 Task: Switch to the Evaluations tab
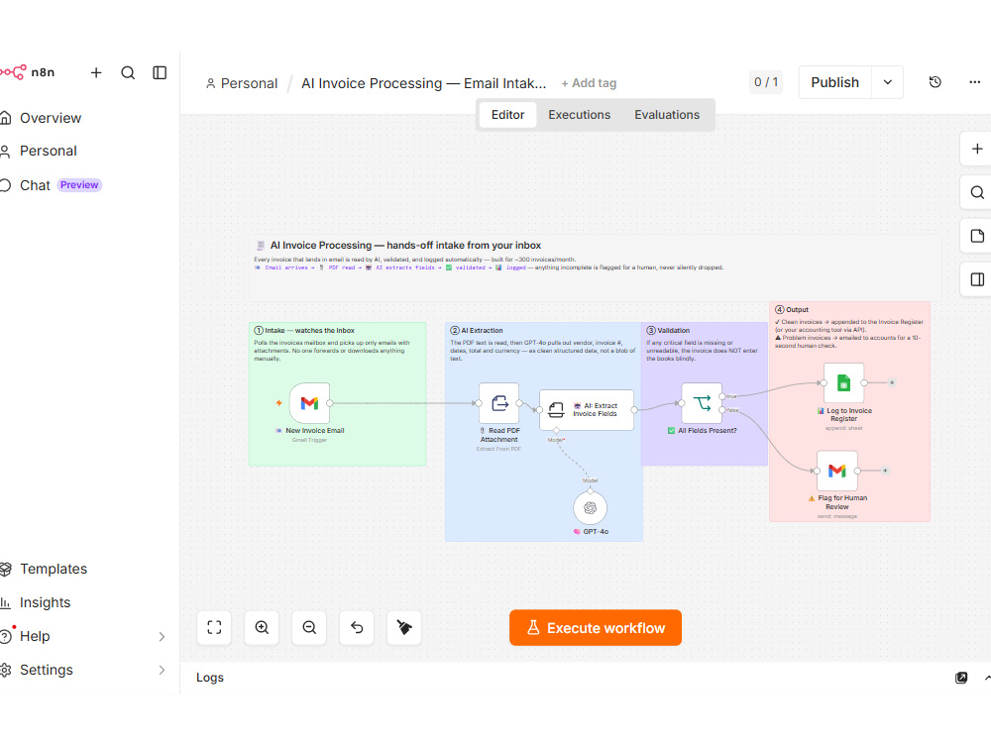(x=667, y=115)
